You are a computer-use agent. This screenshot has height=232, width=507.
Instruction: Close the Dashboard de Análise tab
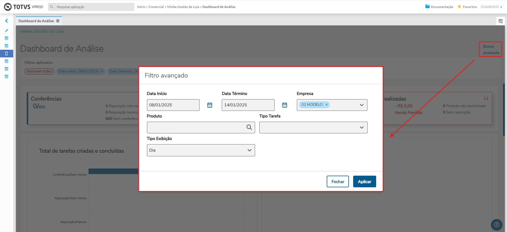pyautogui.click(x=58, y=21)
